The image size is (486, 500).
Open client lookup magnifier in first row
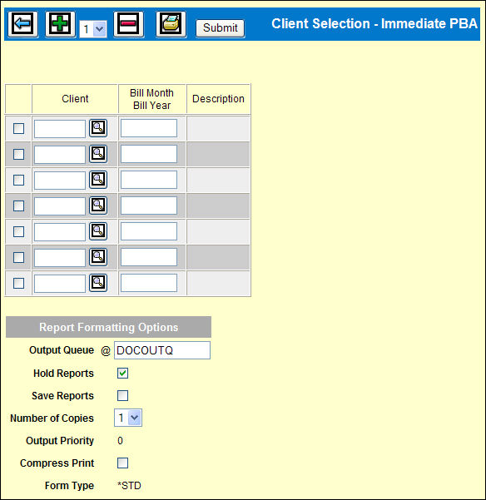coord(98,128)
